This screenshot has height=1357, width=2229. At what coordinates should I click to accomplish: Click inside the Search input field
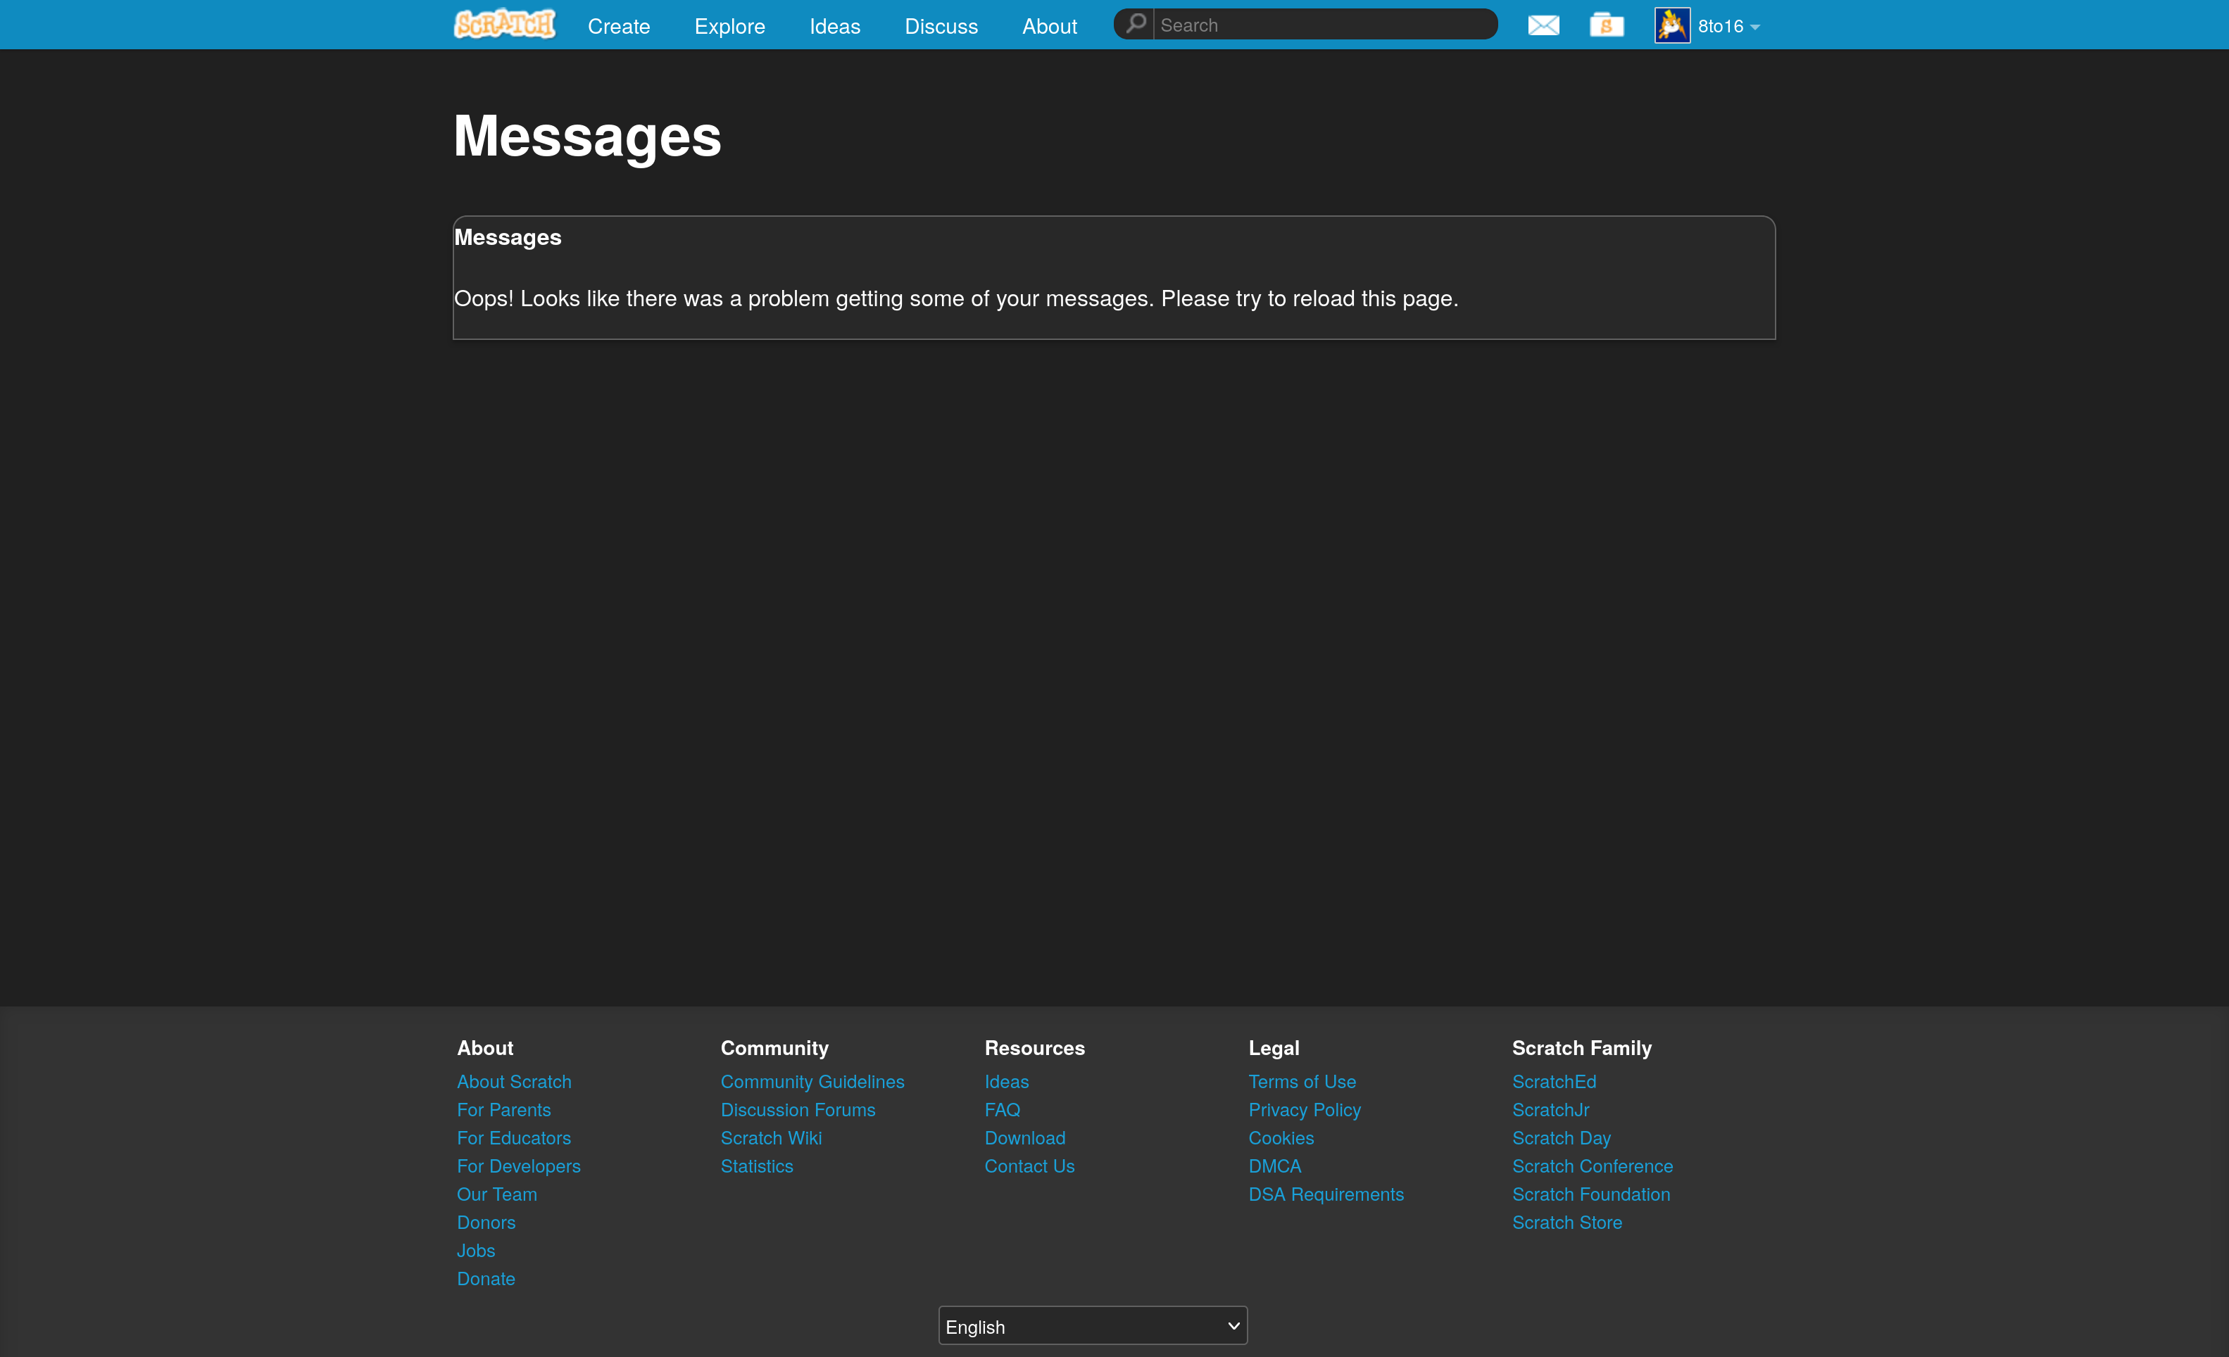point(1312,23)
